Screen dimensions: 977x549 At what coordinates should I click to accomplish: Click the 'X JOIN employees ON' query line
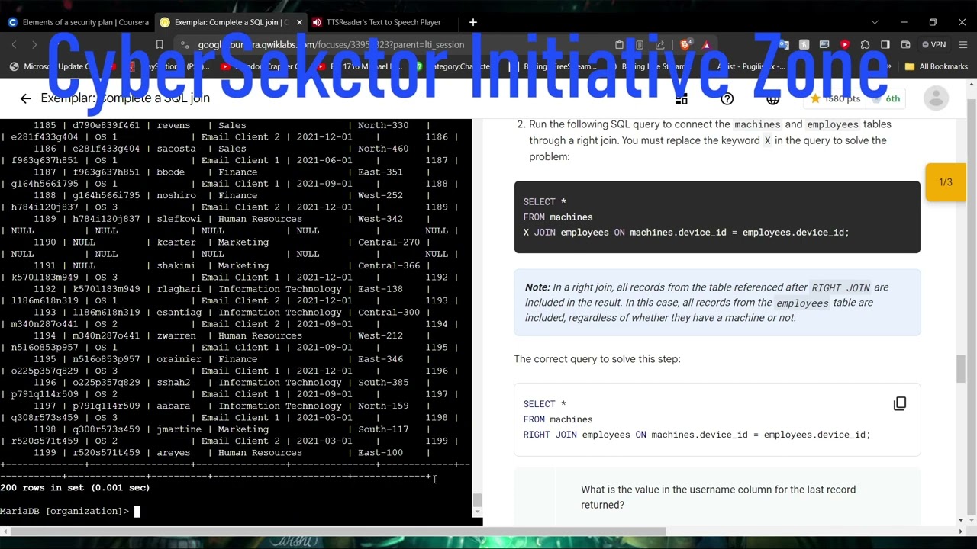point(686,233)
